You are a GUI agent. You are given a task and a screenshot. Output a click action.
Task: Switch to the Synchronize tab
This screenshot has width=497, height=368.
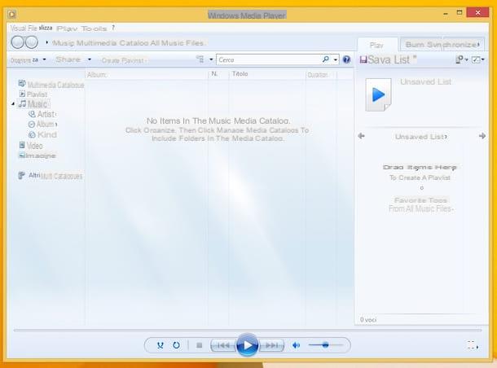(453, 45)
